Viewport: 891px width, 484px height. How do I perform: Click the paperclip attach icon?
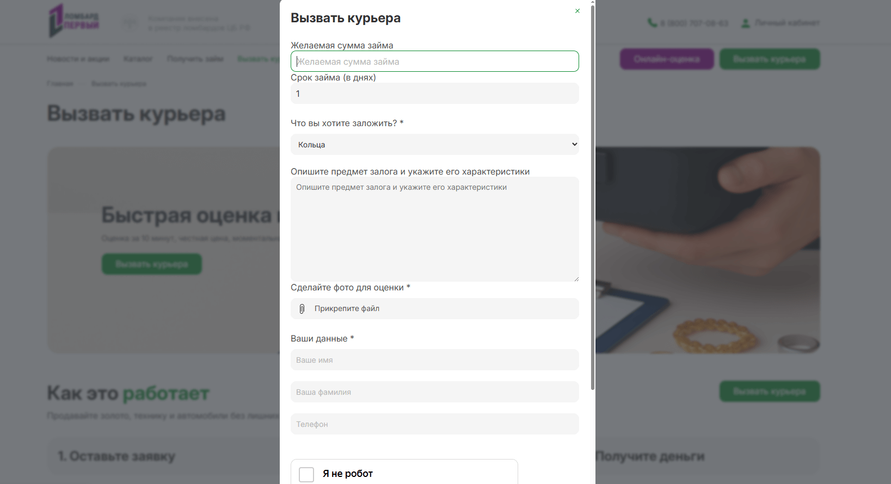302,309
